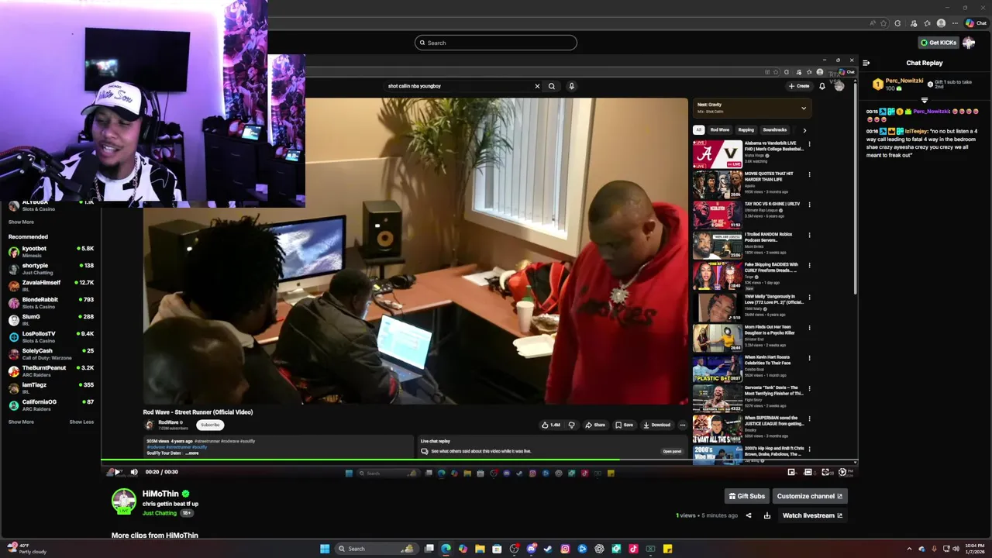Image resolution: width=992 pixels, height=558 pixels.
Task: Collapse the Chat Replay panel
Action: pos(866,63)
